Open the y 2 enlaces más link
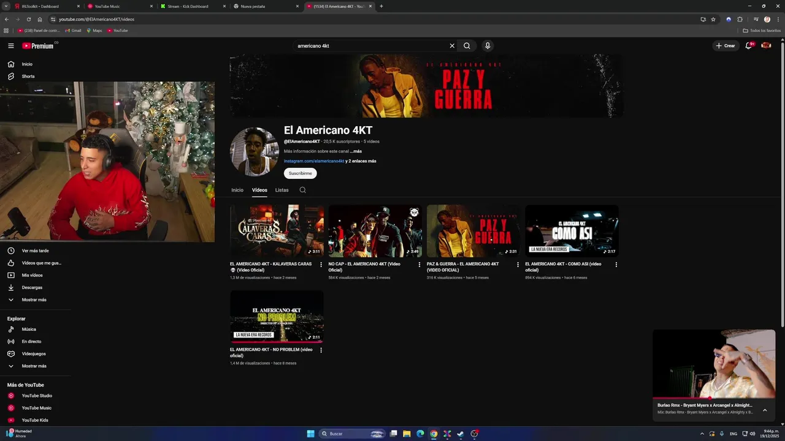Image resolution: width=785 pixels, height=441 pixels. (361, 161)
